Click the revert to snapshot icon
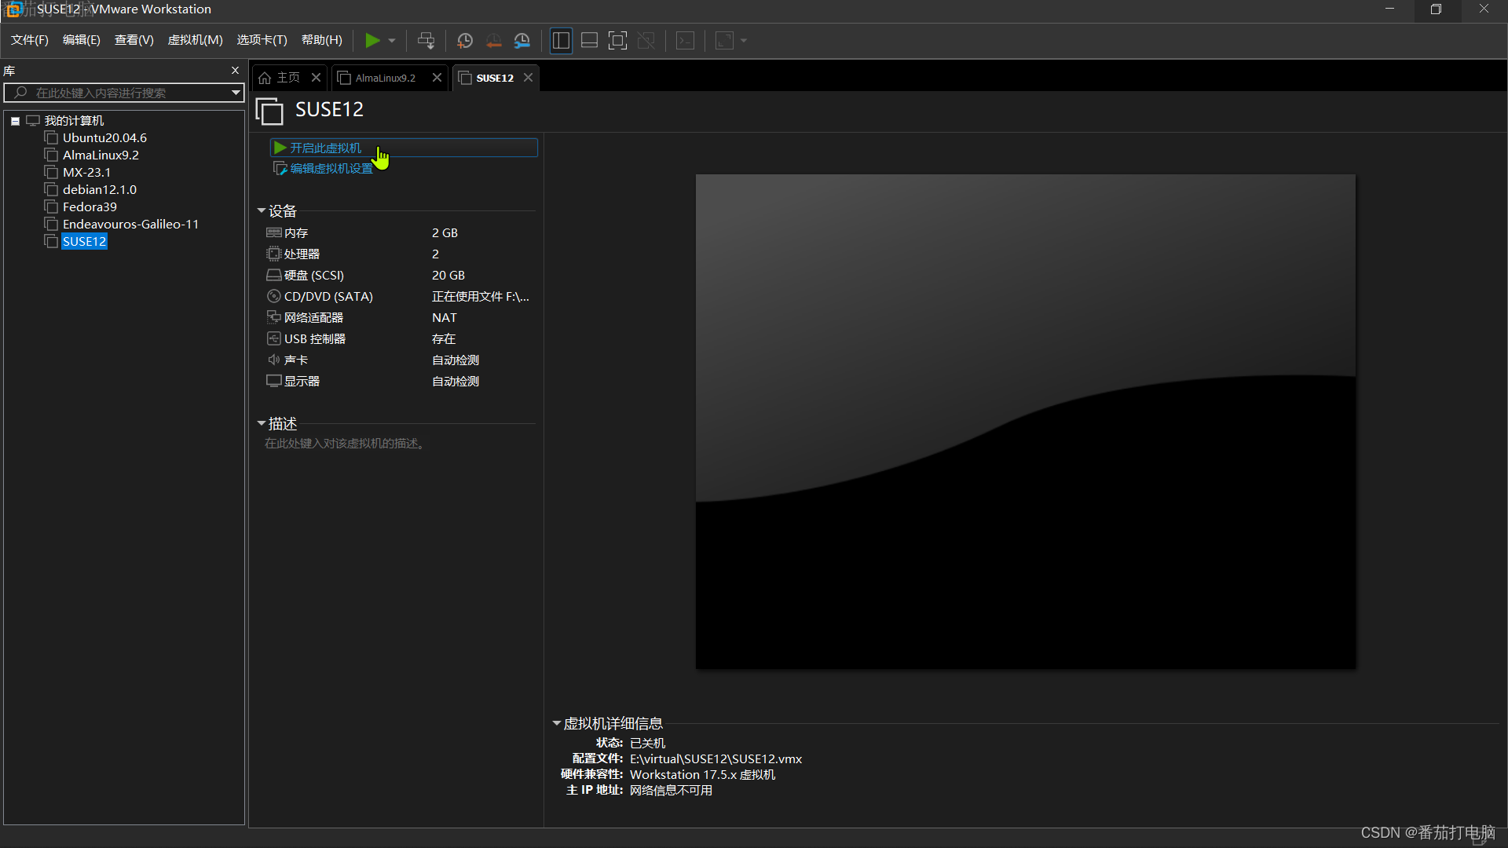Viewport: 1508px width, 848px height. click(493, 40)
